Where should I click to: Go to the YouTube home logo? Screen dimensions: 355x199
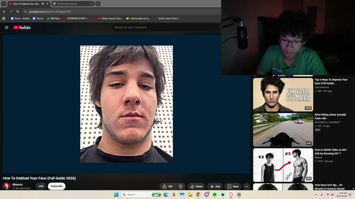click(x=22, y=27)
